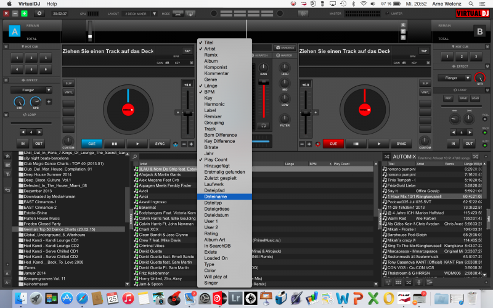Toggle the Dateiname column in context menu
Viewport: 493px width, 308px height.
(216, 197)
